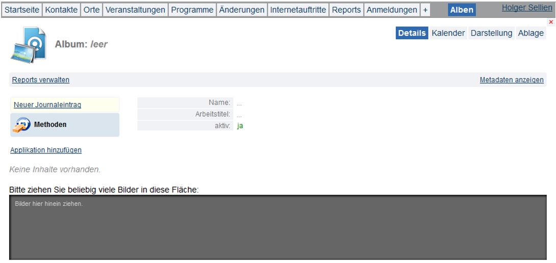Open the Änderungen tab
556x263 pixels.
[242, 10]
